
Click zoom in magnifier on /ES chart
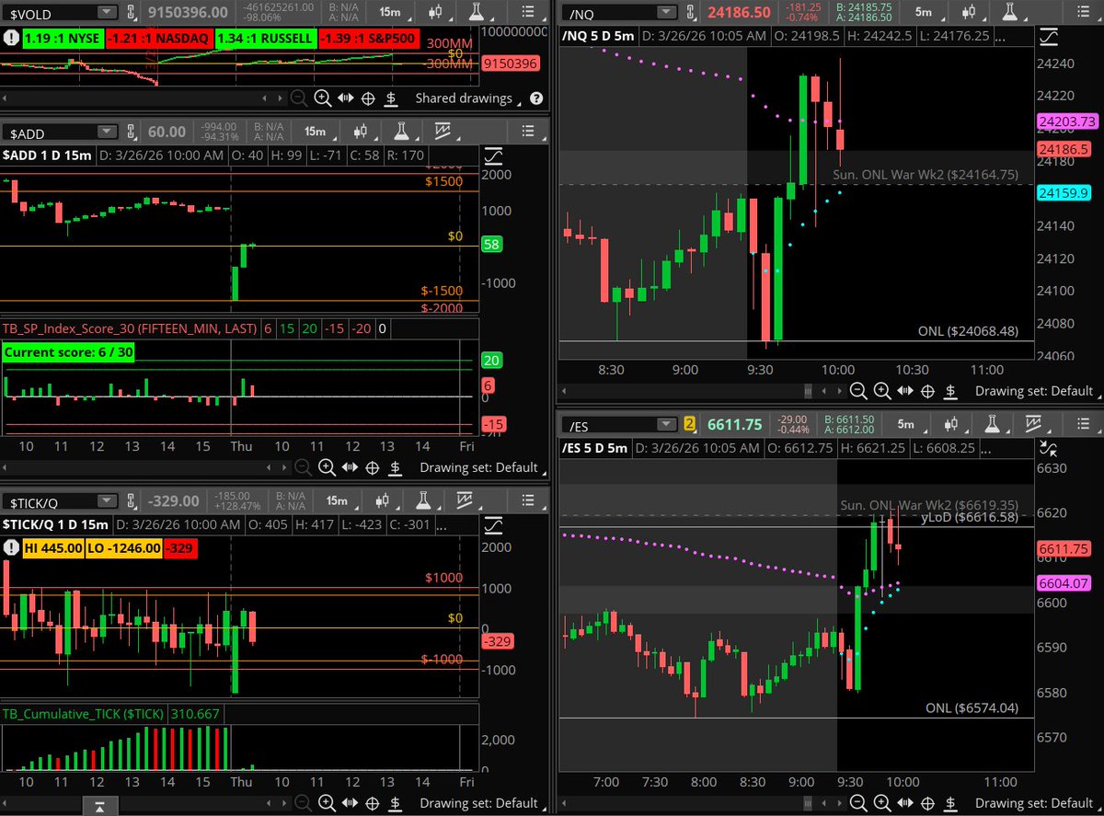pos(881,803)
